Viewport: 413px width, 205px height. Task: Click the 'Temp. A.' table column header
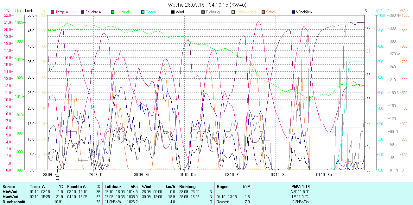pyautogui.click(x=38, y=187)
